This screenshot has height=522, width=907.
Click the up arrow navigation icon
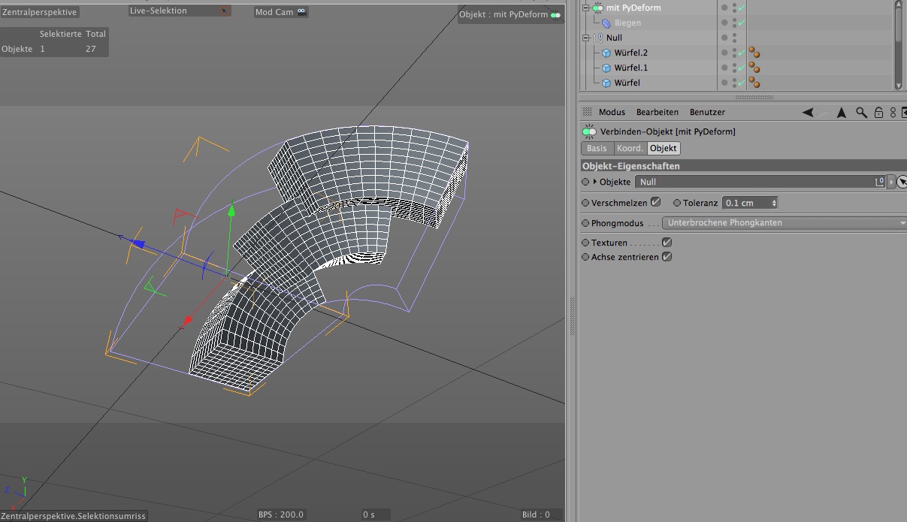842,113
